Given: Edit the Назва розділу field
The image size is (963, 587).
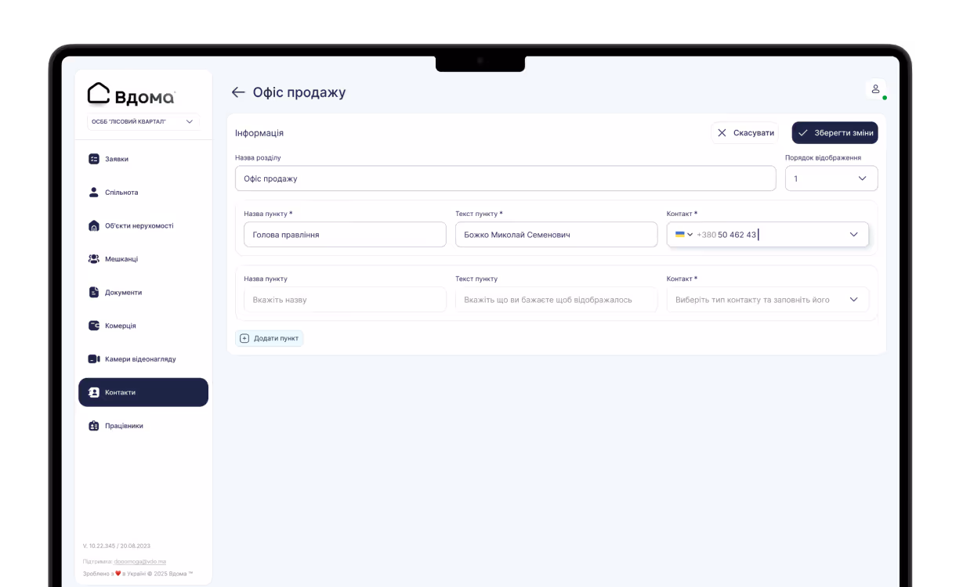Looking at the screenshot, I should [505, 178].
